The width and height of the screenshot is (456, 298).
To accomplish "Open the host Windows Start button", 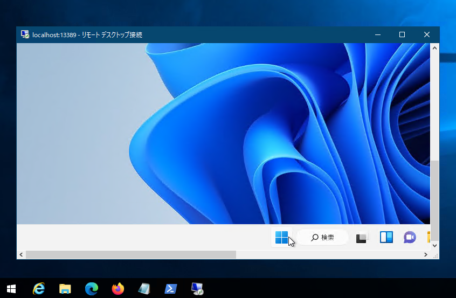I will pyautogui.click(x=11, y=289).
